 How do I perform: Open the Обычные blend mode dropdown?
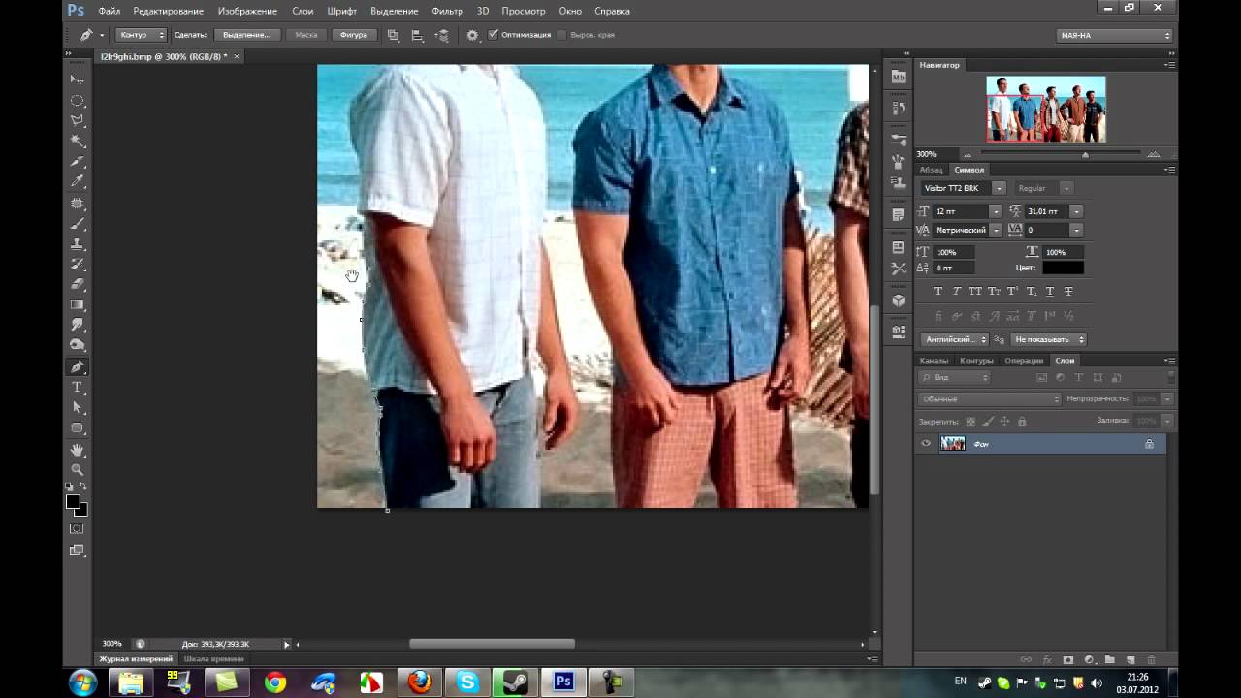[x=990, y=399]
